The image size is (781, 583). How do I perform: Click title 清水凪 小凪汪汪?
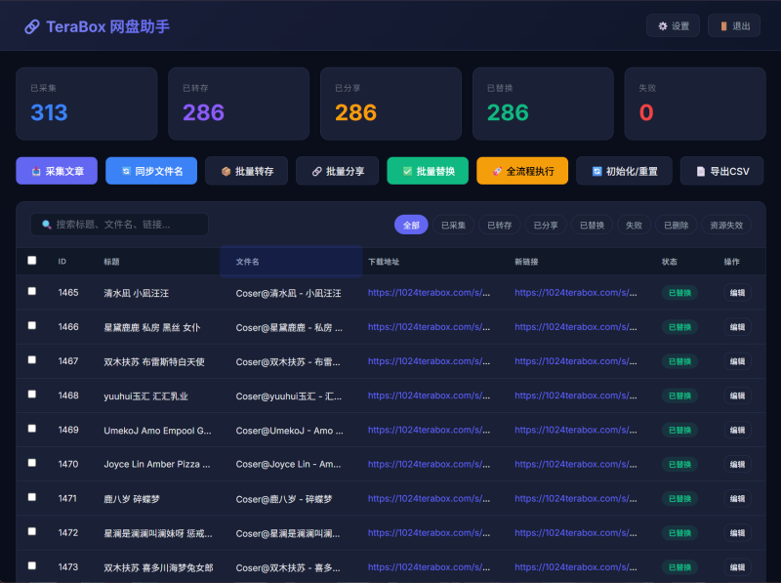click(x=136, y=293)
